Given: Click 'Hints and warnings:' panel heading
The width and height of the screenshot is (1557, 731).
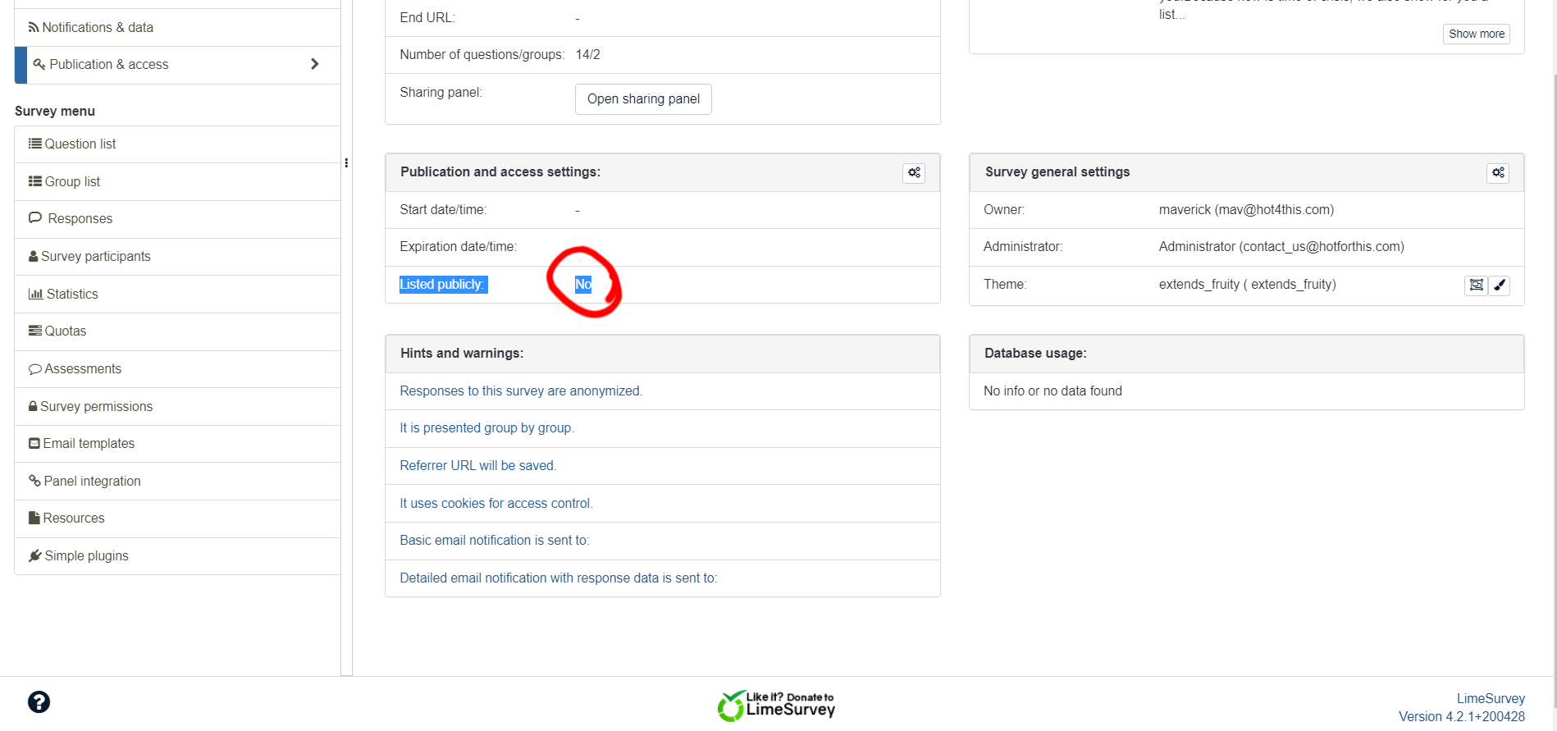Looking at the screenshot, I should [x=462, y=354].
